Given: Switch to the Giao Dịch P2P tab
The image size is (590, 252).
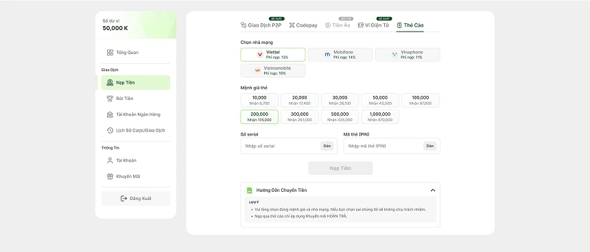Looking at the screenshot, I should (261, 25).
